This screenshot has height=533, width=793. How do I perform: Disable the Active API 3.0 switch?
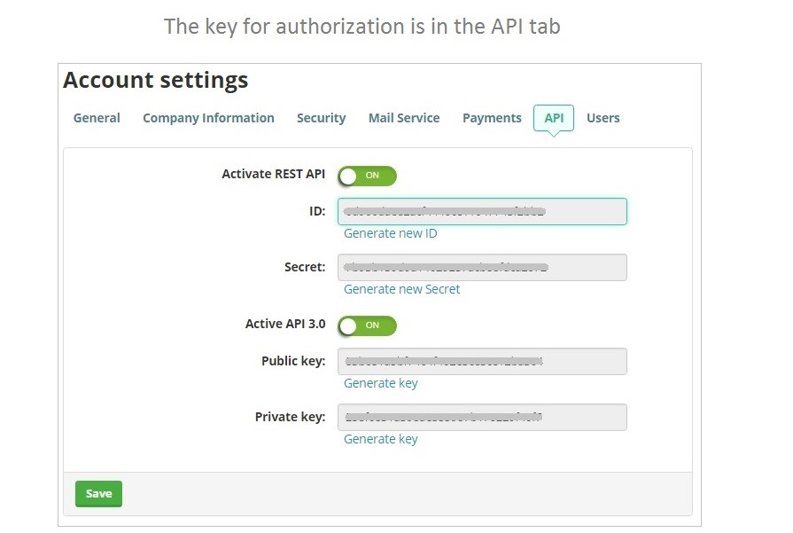point(367,325)
